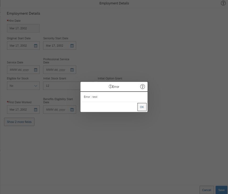Open calendar picker for Professional Service Date

(x=72, y=70)
